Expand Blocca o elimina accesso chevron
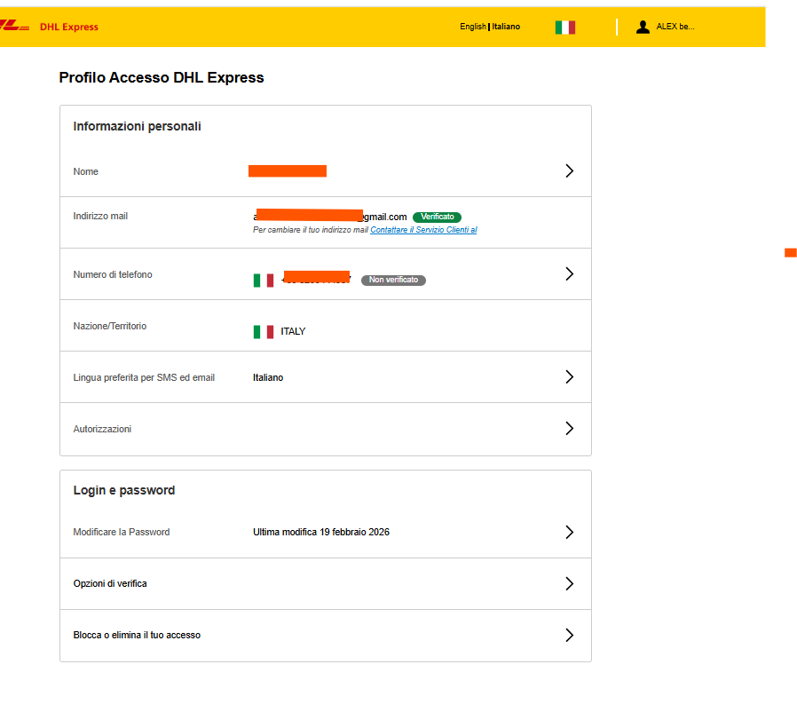 tap(569, 635)
